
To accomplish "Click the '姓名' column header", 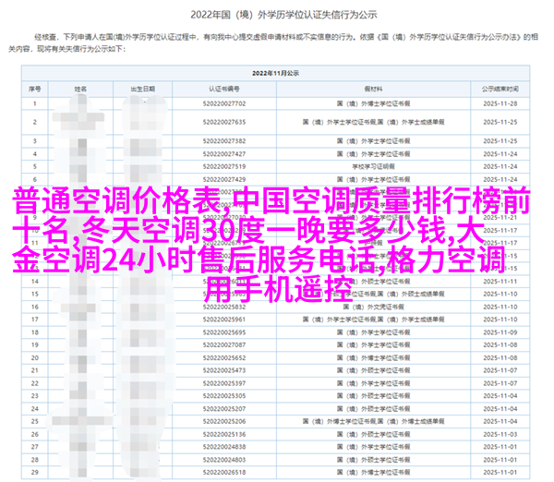I will 80,89.
